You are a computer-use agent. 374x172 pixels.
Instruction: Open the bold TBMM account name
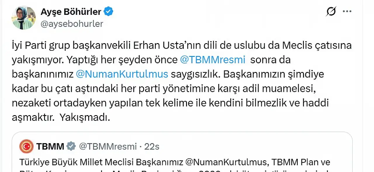(x=50, y=146)
